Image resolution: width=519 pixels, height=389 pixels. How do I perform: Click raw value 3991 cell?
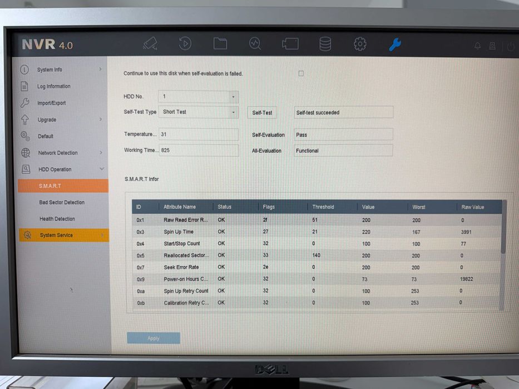(466, 232)
